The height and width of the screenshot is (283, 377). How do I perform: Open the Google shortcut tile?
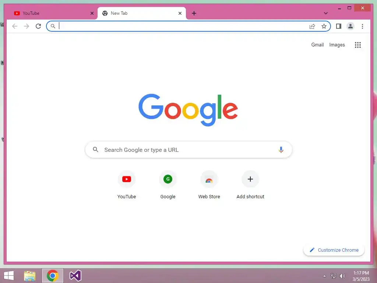pos(168,185)
